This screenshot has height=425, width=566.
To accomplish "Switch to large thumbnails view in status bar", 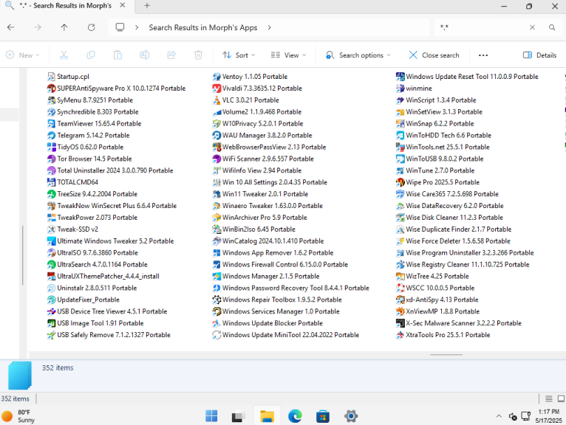I will point(561,398).
